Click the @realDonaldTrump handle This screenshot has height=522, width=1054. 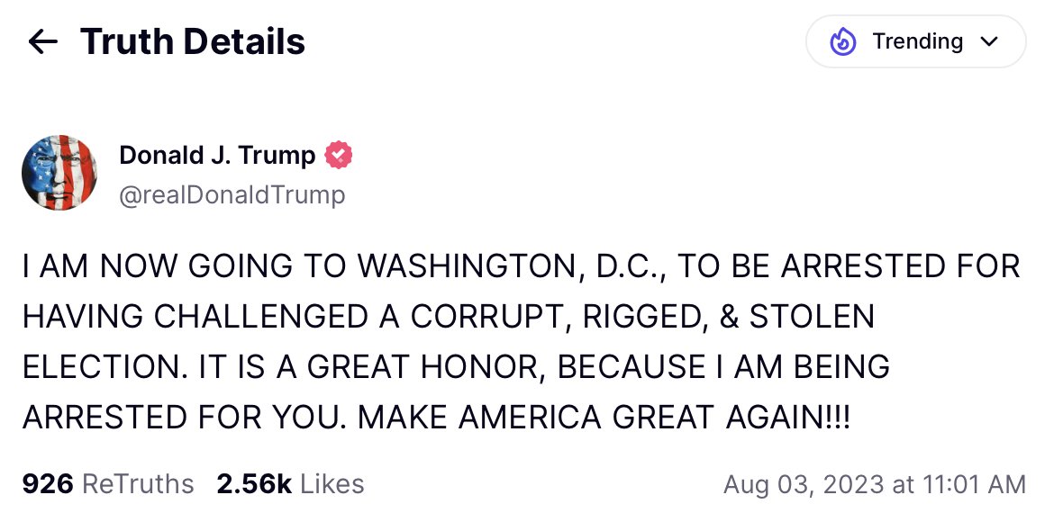pos(232,194)
